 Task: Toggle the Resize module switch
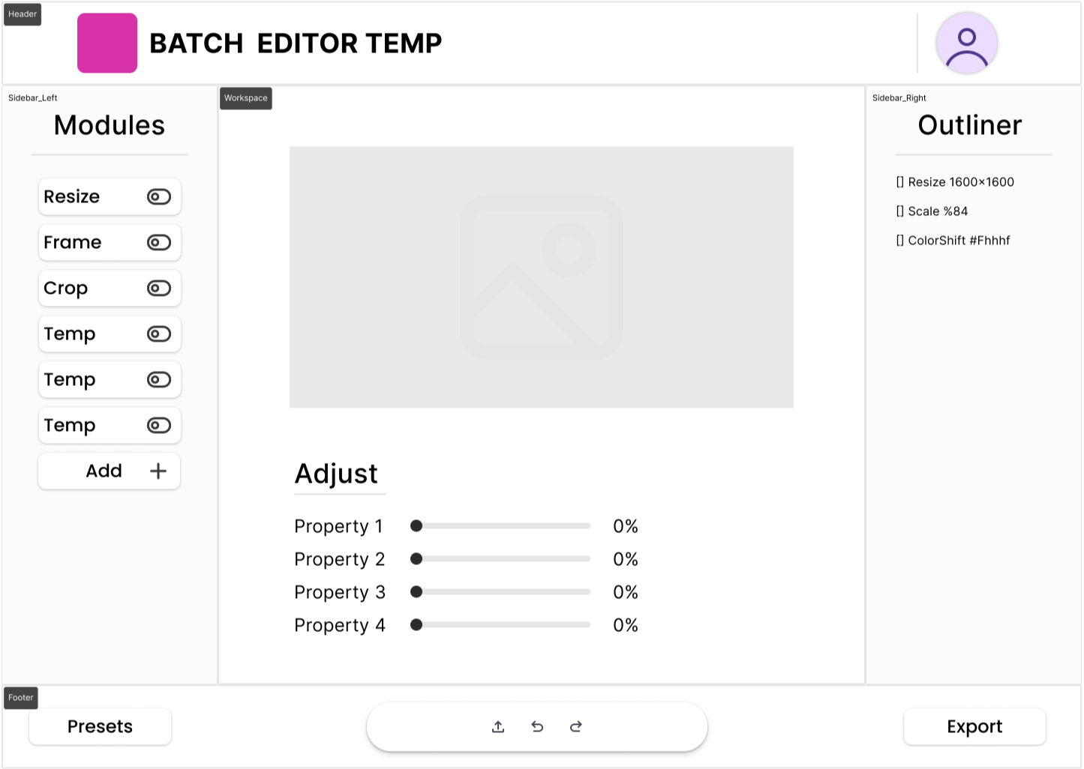pos(159,196)
